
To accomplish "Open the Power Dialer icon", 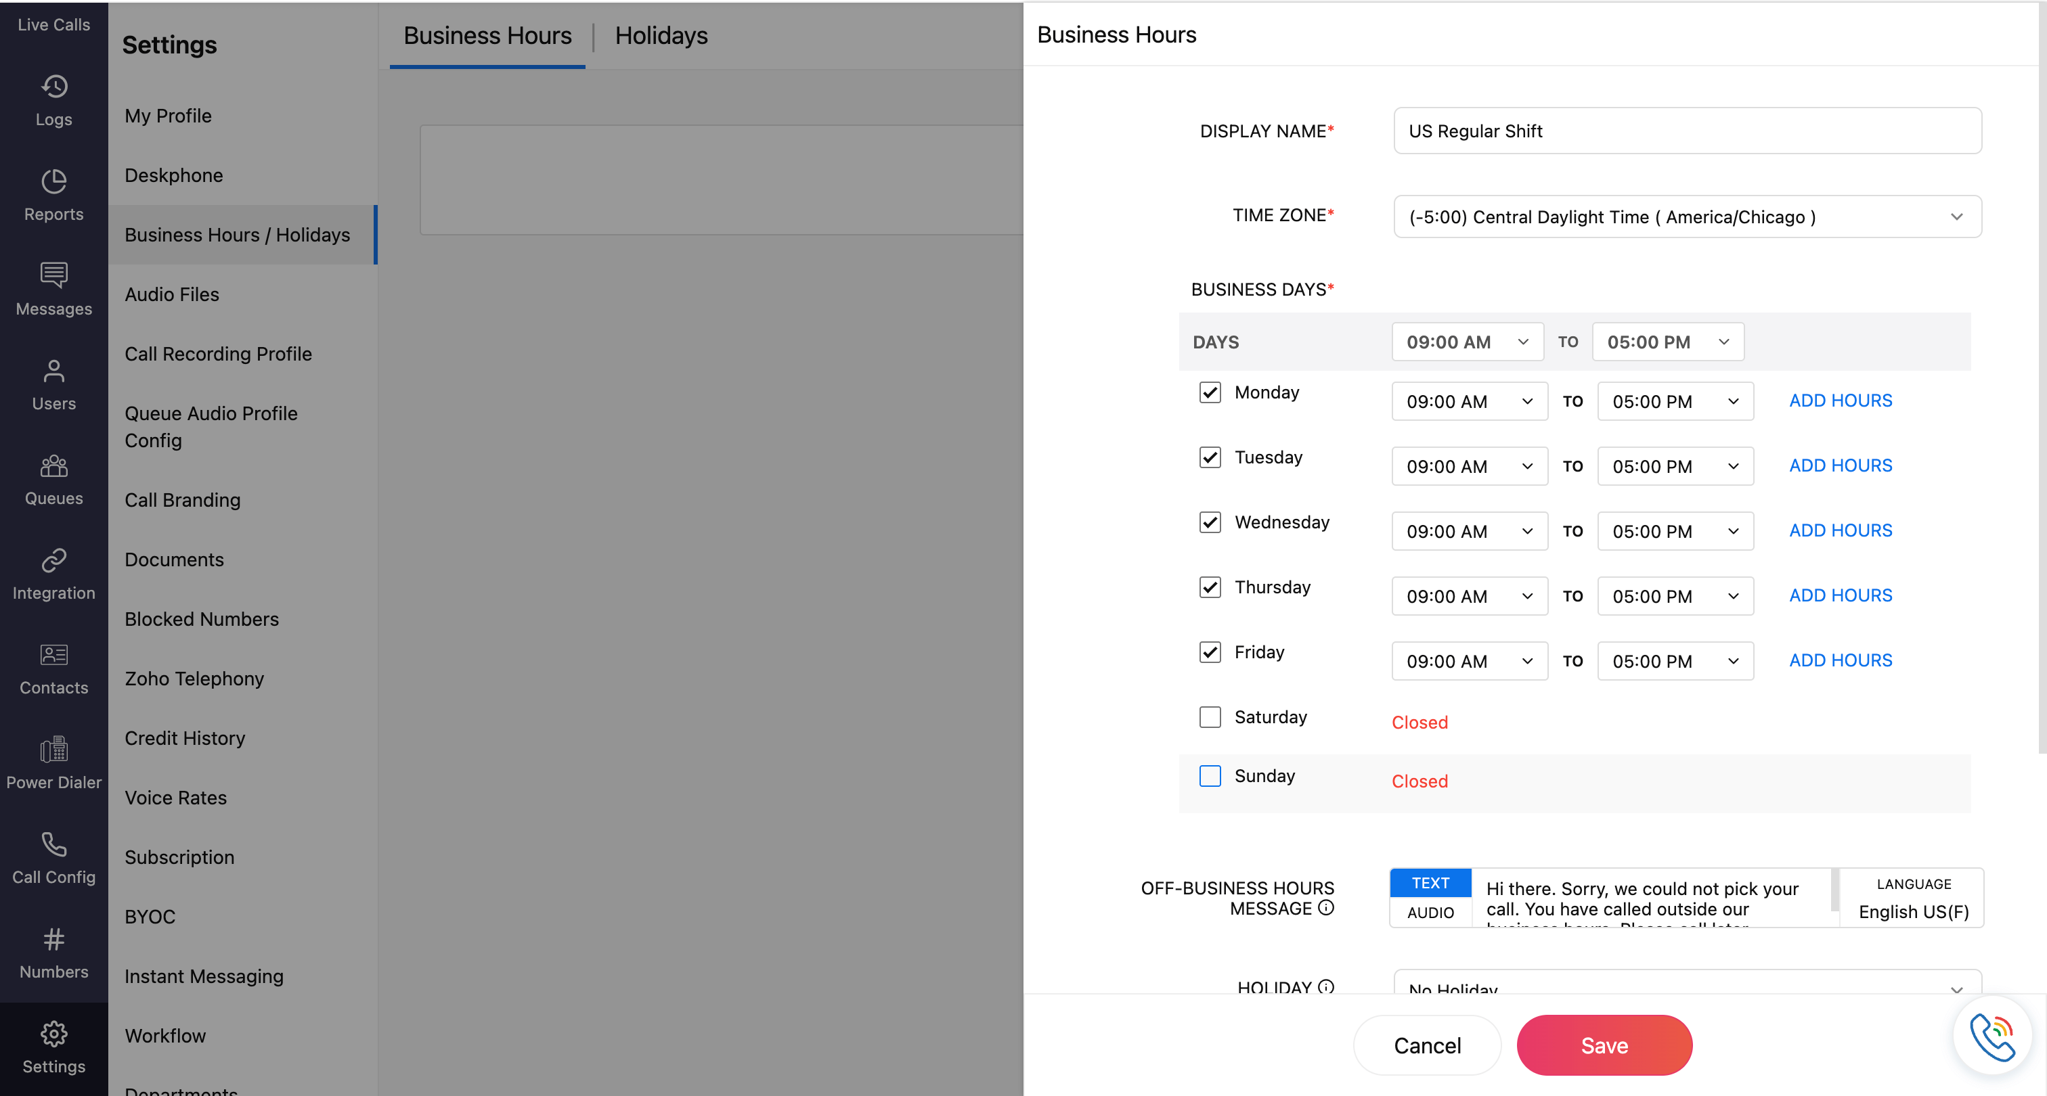I will [54, 749].
